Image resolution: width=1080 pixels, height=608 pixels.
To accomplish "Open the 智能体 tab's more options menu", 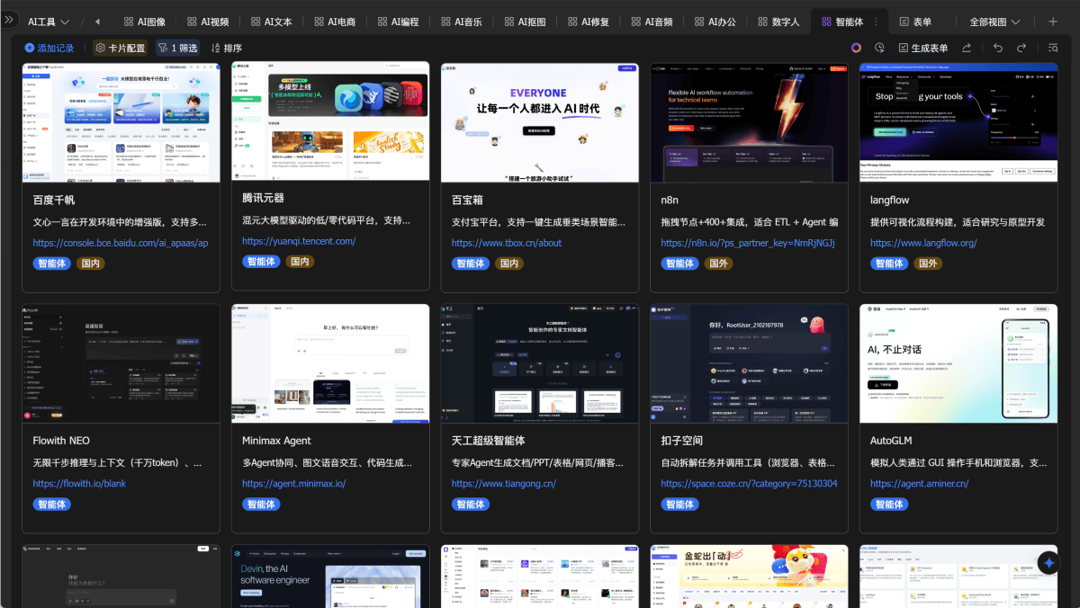I will click(875, 22).
